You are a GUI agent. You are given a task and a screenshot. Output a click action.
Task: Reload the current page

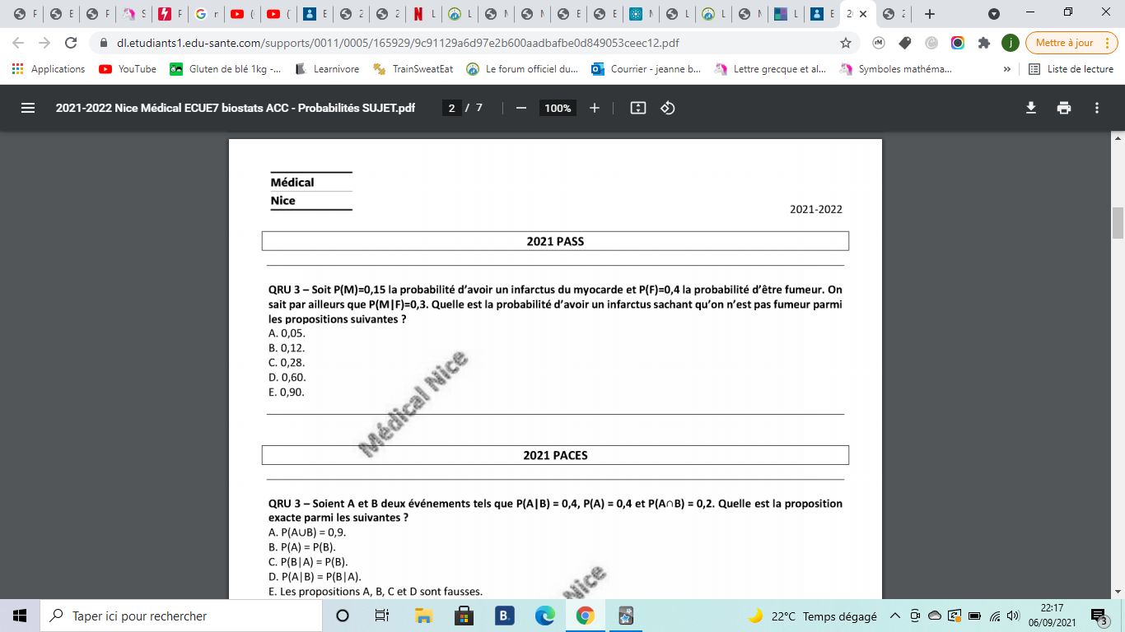pyautogui.click(x=71, y=43)
